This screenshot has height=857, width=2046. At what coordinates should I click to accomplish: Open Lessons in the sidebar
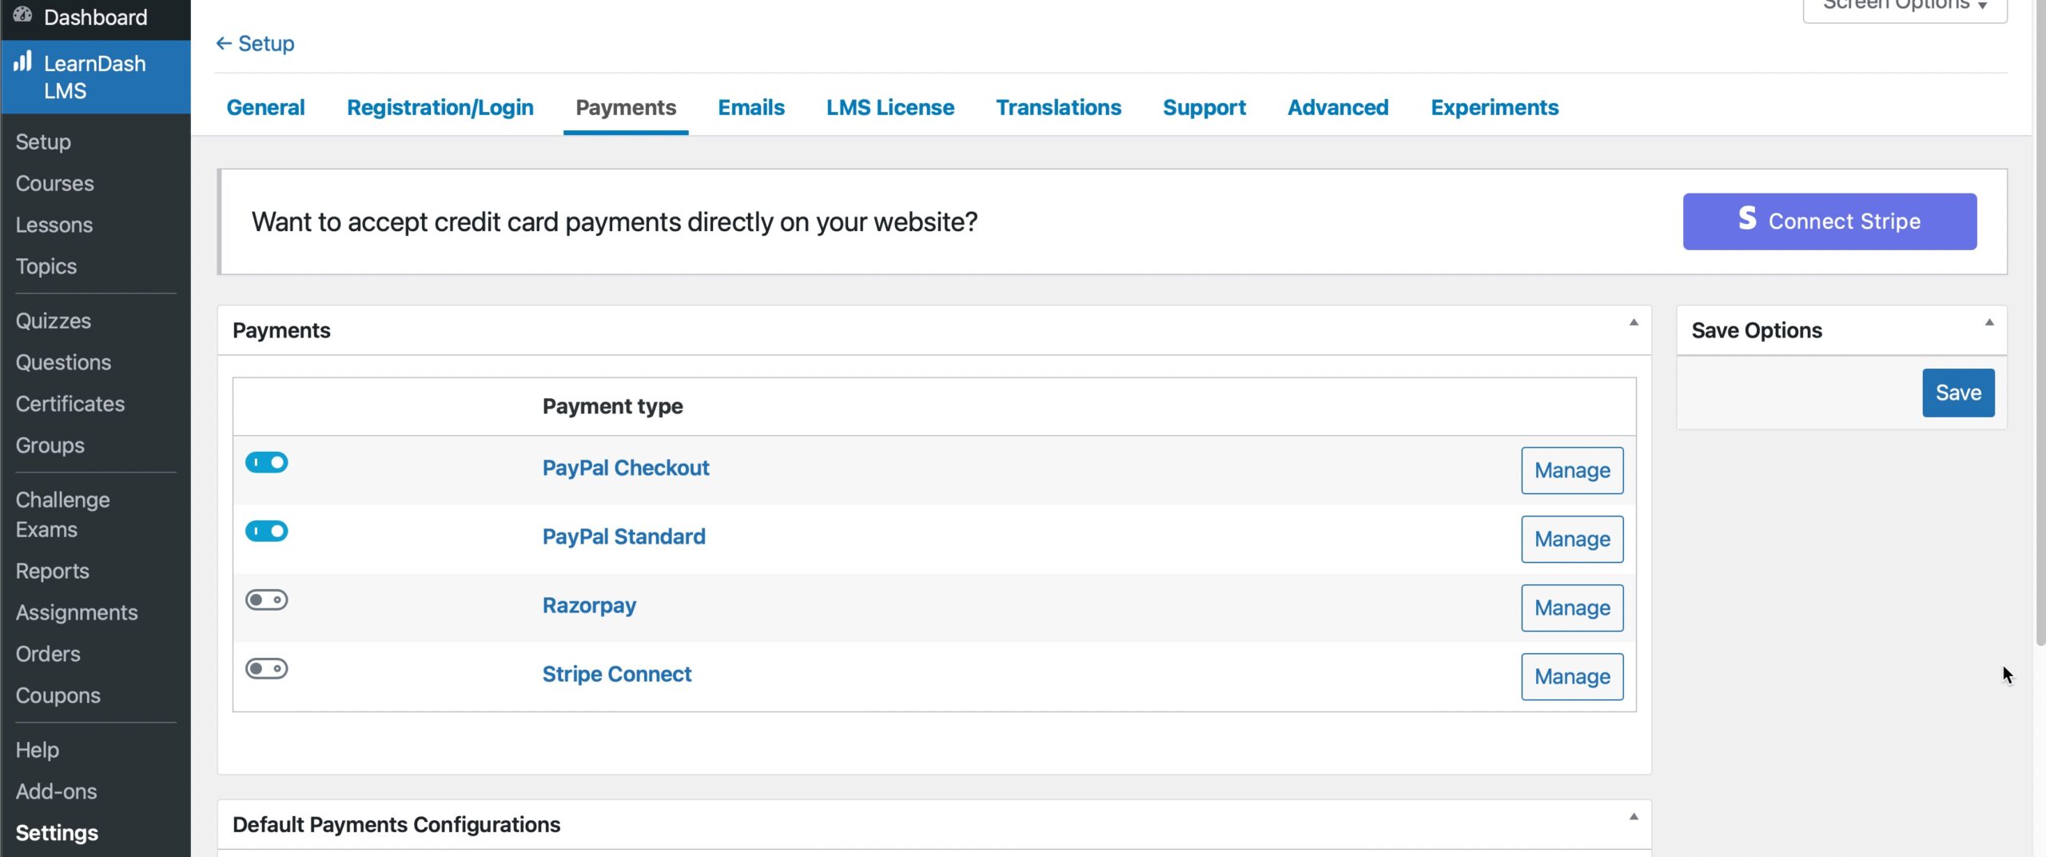click(54, 225)
